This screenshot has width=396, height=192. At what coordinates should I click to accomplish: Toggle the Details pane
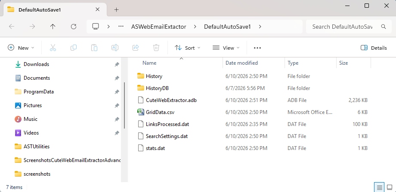tap(374, 48)
